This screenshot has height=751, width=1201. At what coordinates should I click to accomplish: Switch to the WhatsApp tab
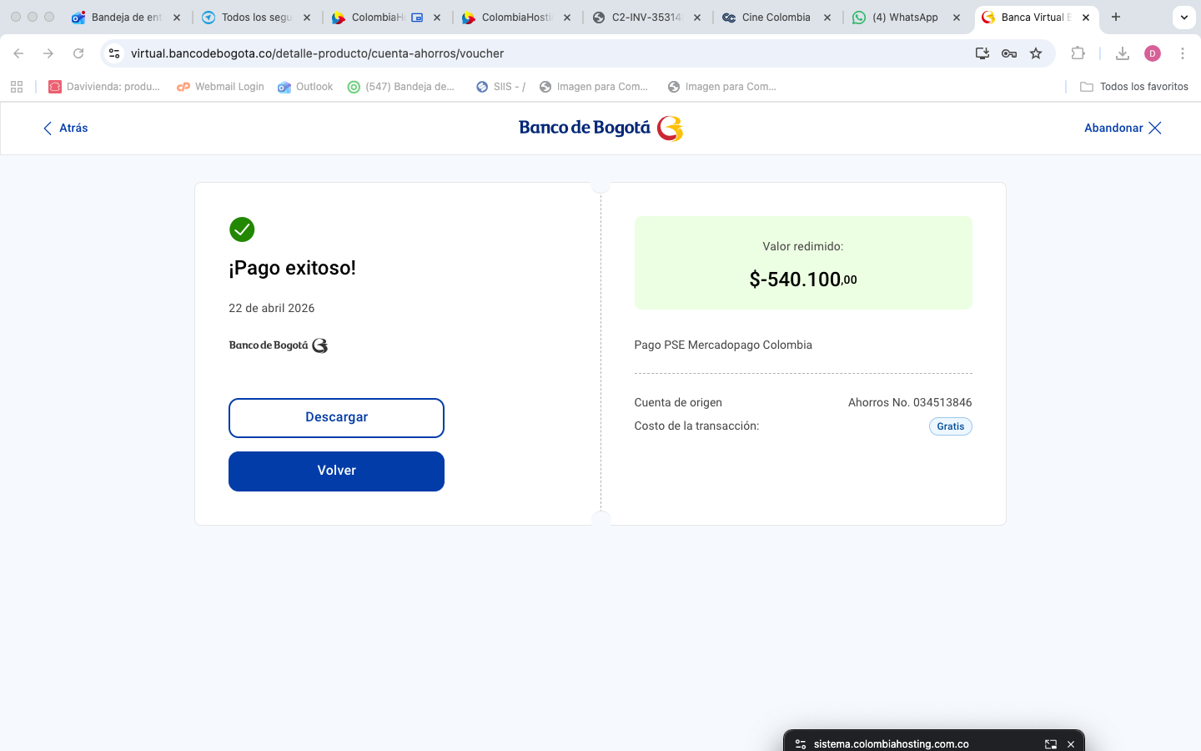pyautogui.click(x=905, y=17)
